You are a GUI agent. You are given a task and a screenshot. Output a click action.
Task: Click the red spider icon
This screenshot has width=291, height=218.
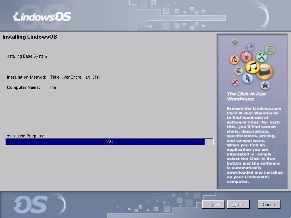click(x=246, y=56)
